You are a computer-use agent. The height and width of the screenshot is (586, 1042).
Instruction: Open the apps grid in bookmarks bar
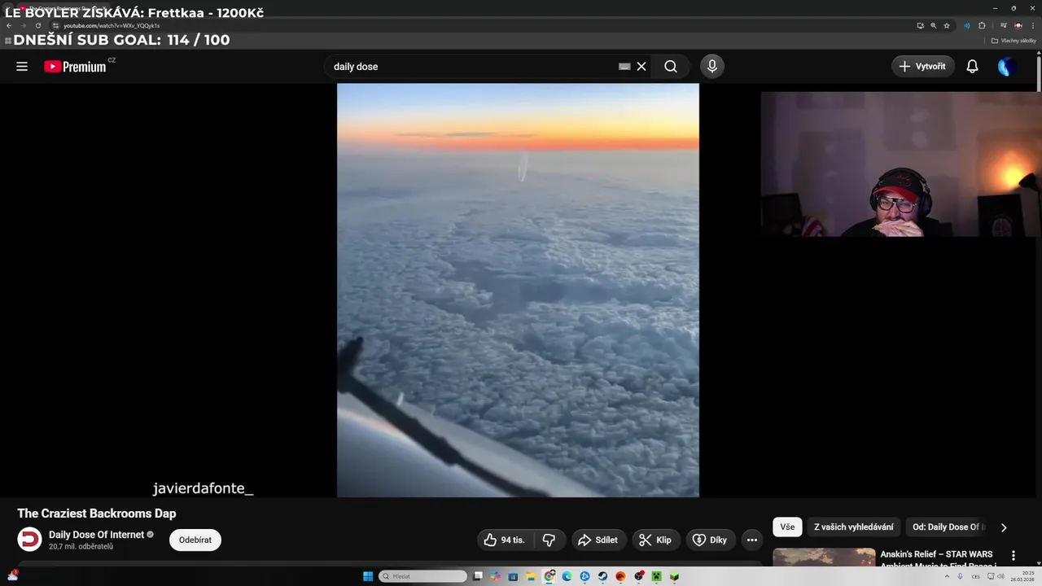pos(8,41)
